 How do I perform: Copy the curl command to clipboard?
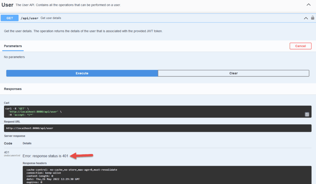click(307, 115)
